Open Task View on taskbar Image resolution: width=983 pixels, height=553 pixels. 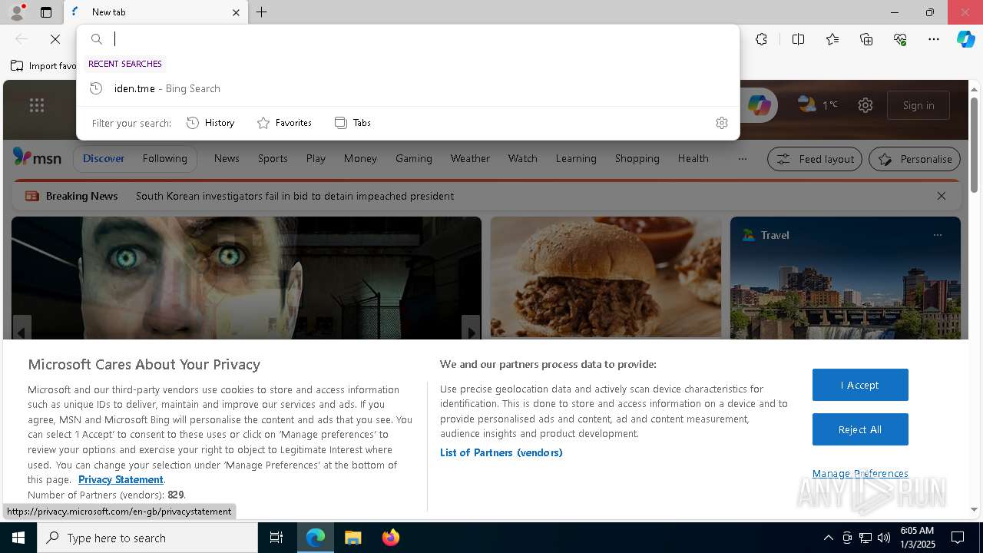coord(276,538)
